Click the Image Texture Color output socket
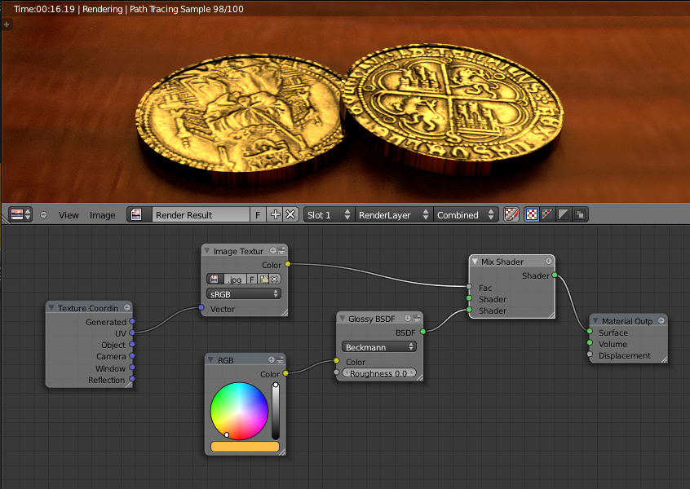Image resolution: width=690 pixels, height=489 pixels. pos(287,264)
